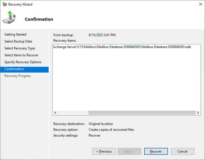Image resolution: width=205 pixels, height=160 pixels.
Task: Click the Recover button
Action: (156, 151)
